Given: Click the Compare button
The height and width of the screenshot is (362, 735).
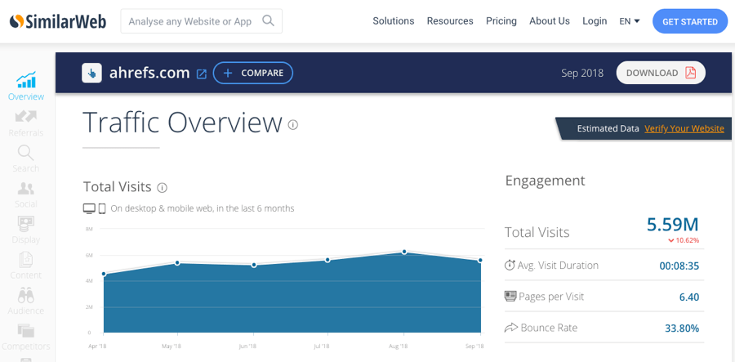Looking at the screenshot, I should tap(253, 73).
